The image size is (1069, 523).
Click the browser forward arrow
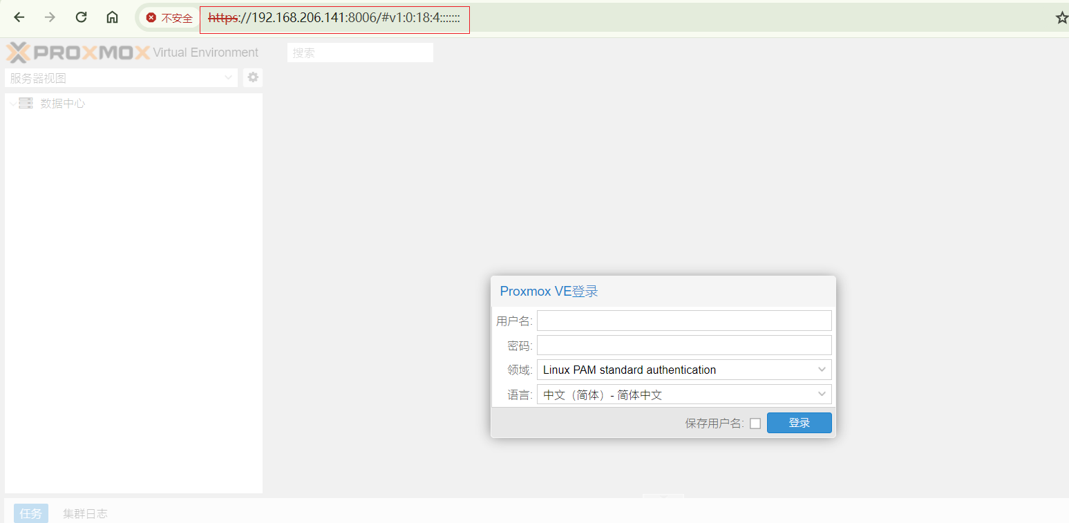(50, 17)
